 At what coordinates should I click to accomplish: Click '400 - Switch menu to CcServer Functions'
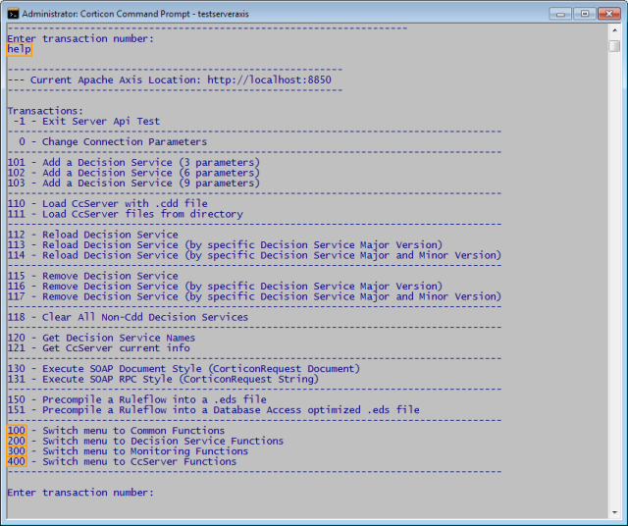122,461
